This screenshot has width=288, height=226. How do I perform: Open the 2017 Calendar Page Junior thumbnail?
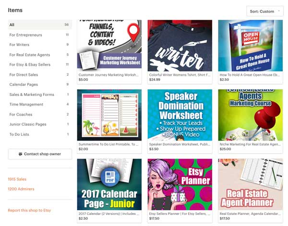109,184
